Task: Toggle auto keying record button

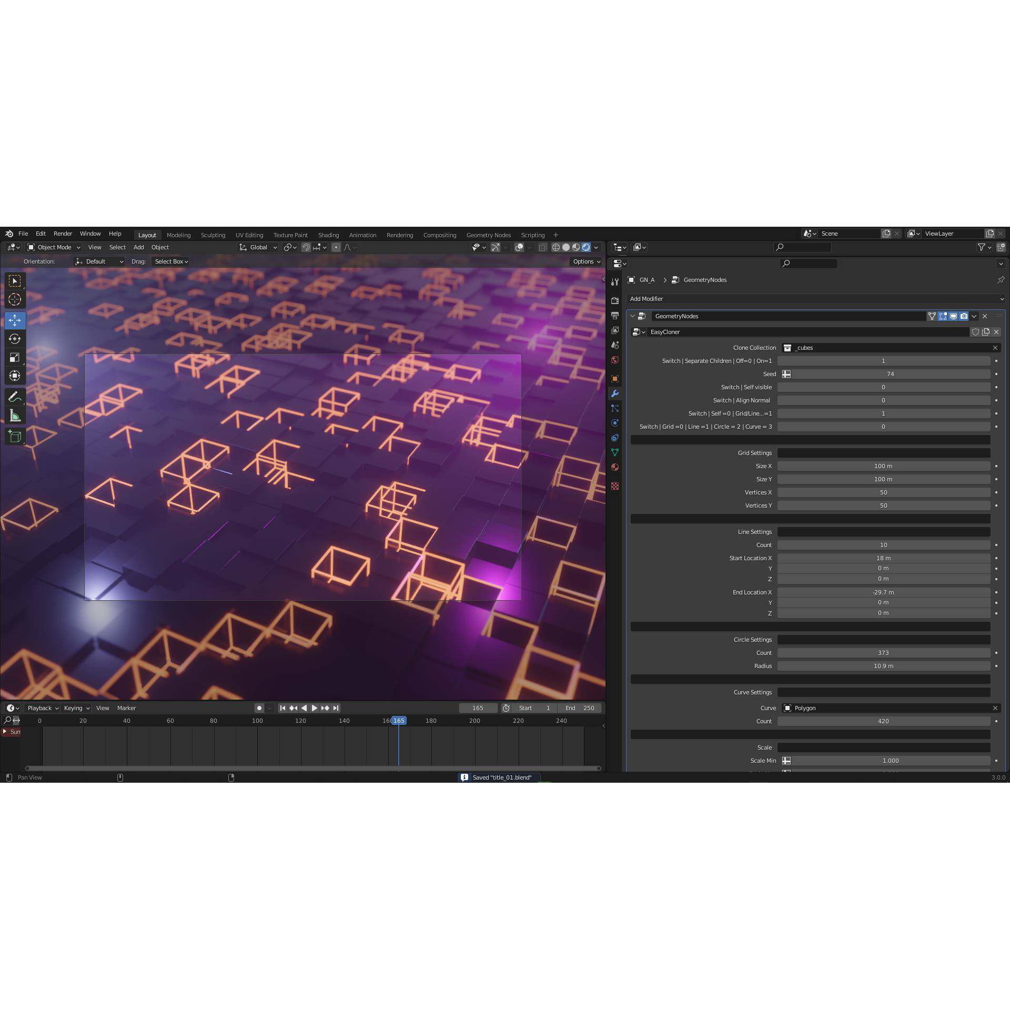Action: tap(259, 708)
